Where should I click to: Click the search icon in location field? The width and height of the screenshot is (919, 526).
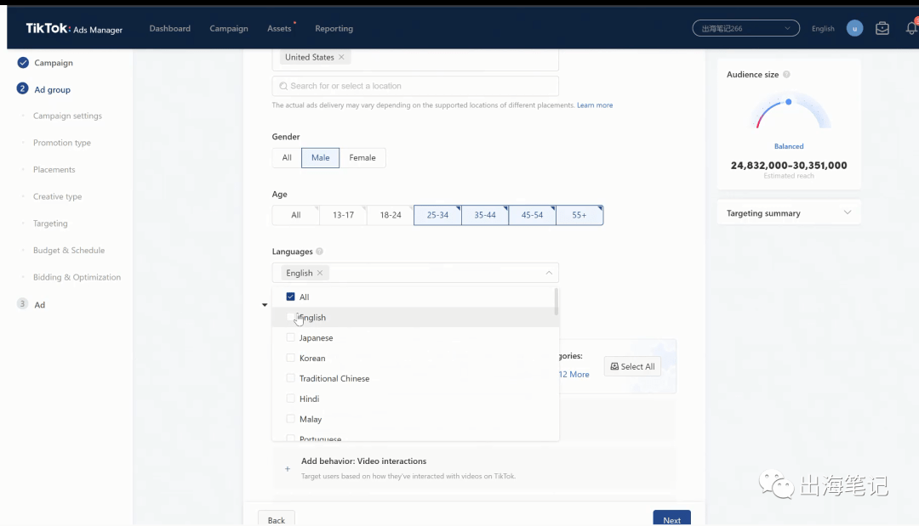pyautogui.click(x=283, y=86)
